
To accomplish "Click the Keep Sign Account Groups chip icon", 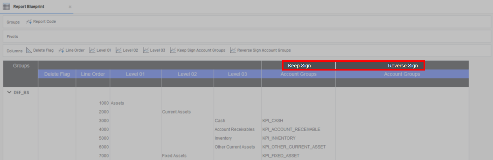I will (x=173, y=51).
